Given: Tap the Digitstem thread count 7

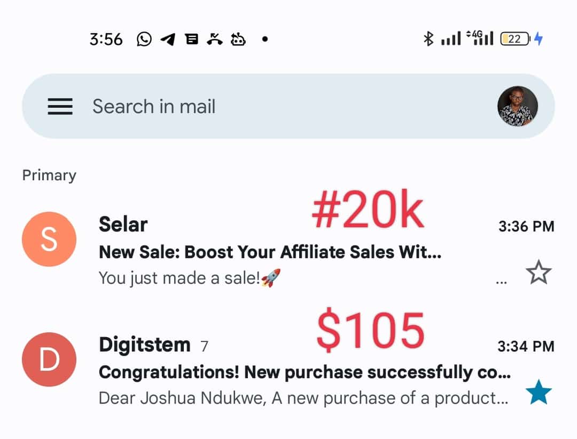Looking at the screenshot, I should pos(204,346).
